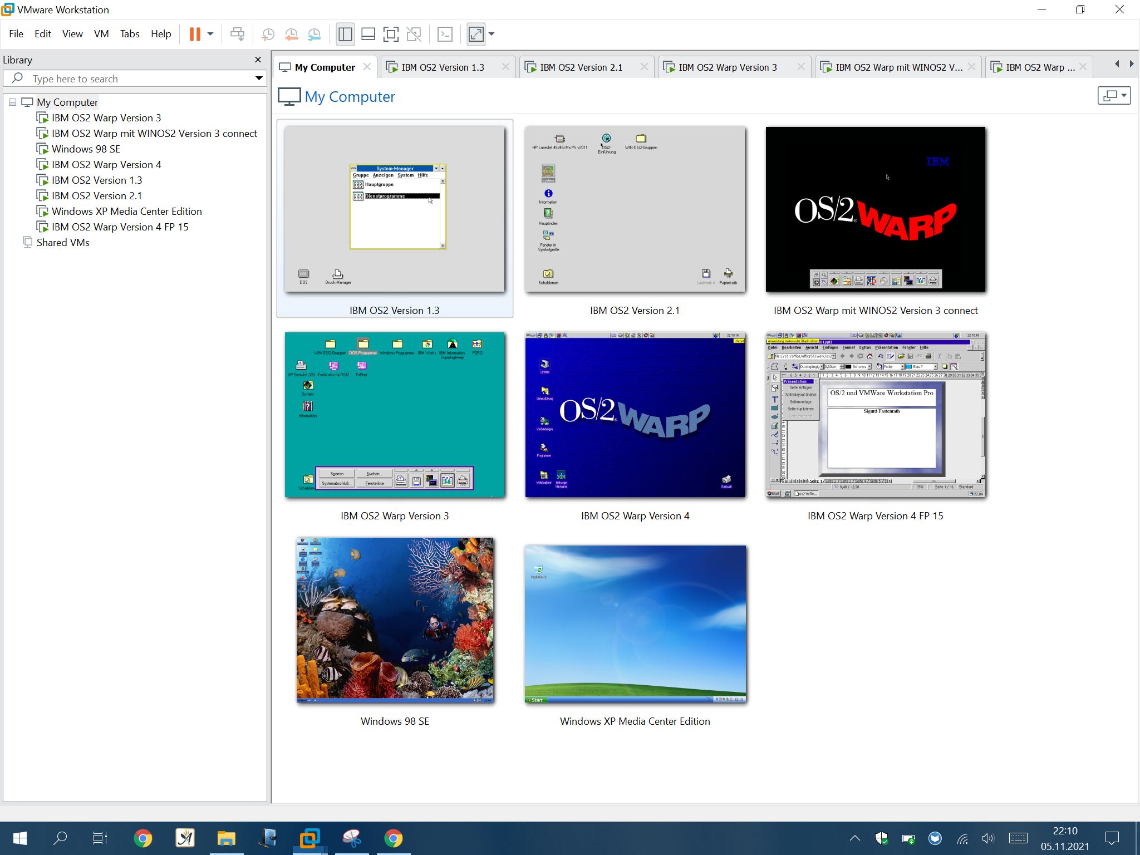Open the console view toolbar icon
The width and height of the screenshot is (1140, 855).
[x=445, y=34]
